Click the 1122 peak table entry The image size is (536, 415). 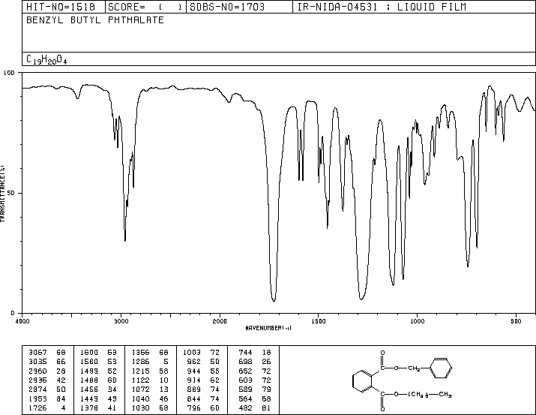click(150, 380)
